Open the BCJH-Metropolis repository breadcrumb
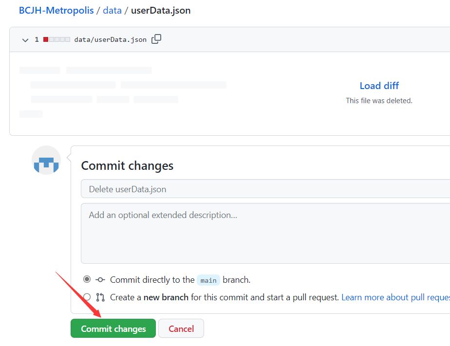Screen dimensions: 450x346 point(56,10)
